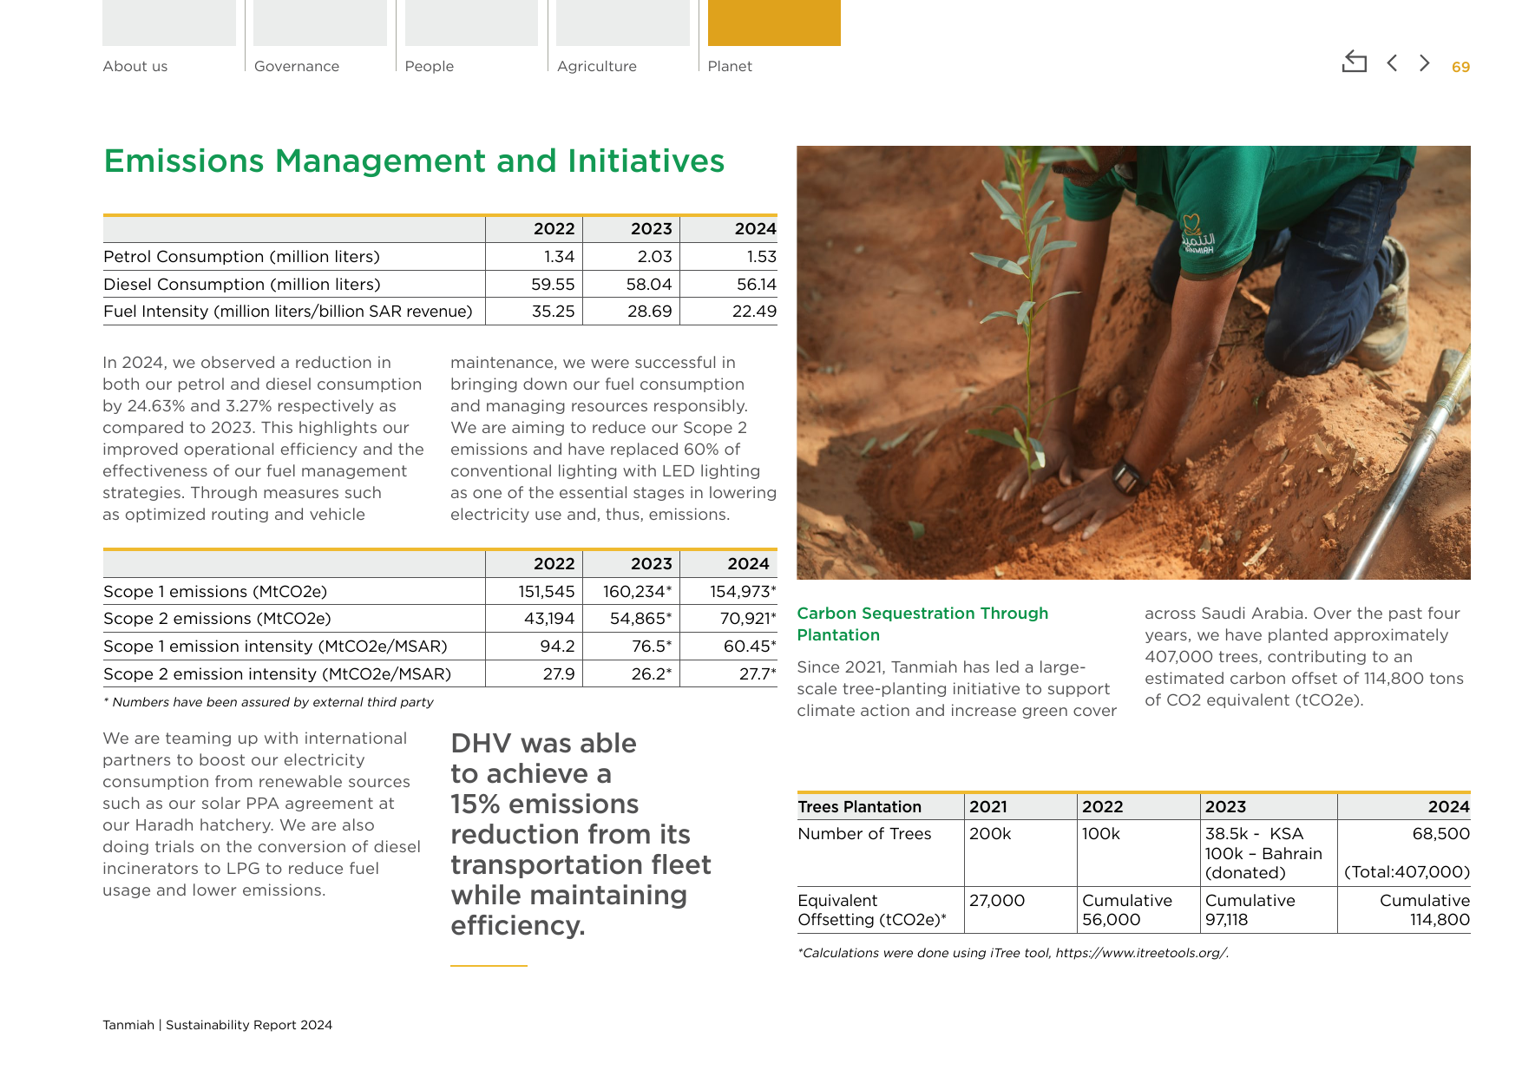The width and height of the screenshot is (1522, 1077).
Task: Click the Equivalent Offsetting (tCO2e) row label
Action: pos(871,910)
